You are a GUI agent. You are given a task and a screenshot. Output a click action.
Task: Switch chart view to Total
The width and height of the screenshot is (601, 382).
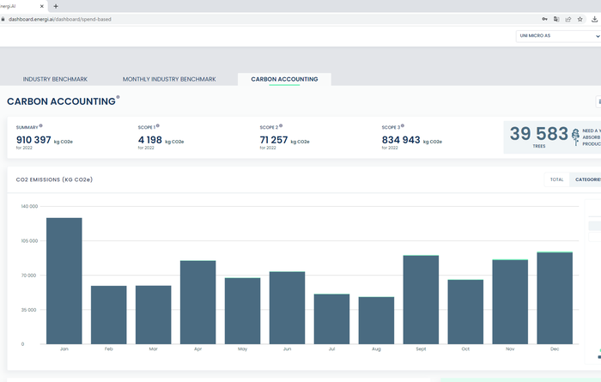pos(557,179)
